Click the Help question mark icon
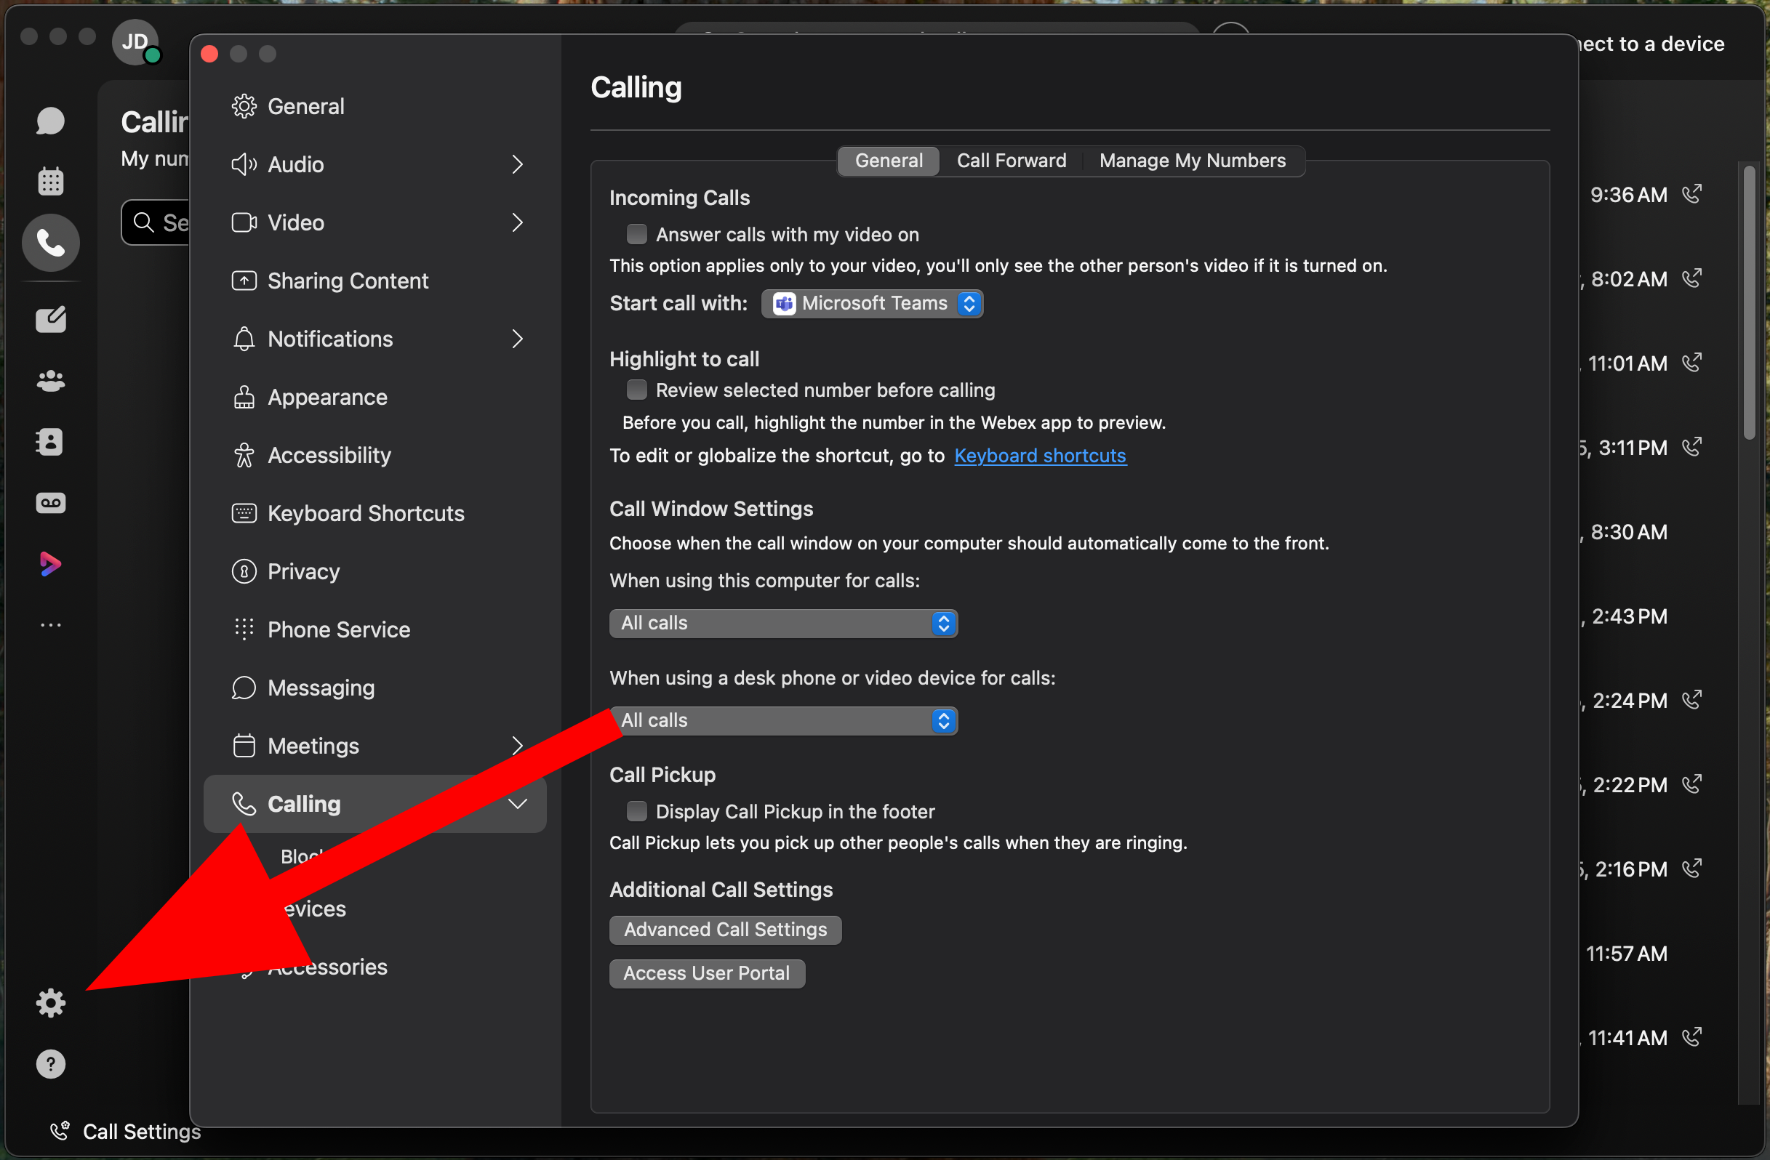 51,1064
